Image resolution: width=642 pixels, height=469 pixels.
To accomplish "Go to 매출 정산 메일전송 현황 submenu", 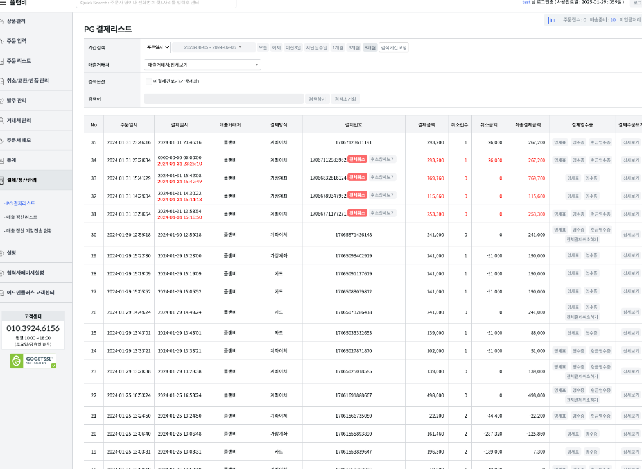I will pyautogui.click(x=28, y=231).
